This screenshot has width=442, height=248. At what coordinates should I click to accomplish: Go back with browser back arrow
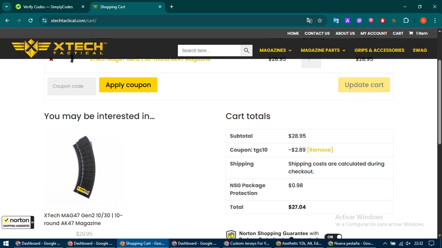[7, 21]
